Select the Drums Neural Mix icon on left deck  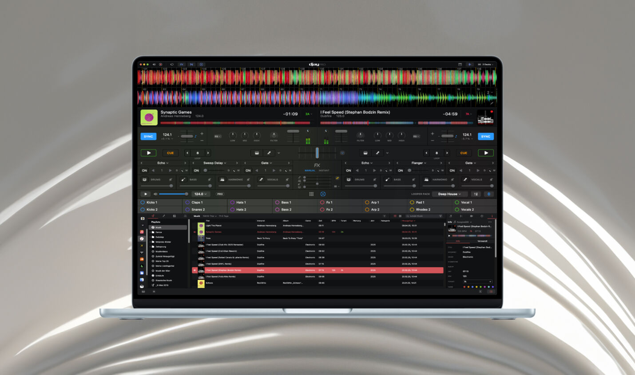[144, 179]
